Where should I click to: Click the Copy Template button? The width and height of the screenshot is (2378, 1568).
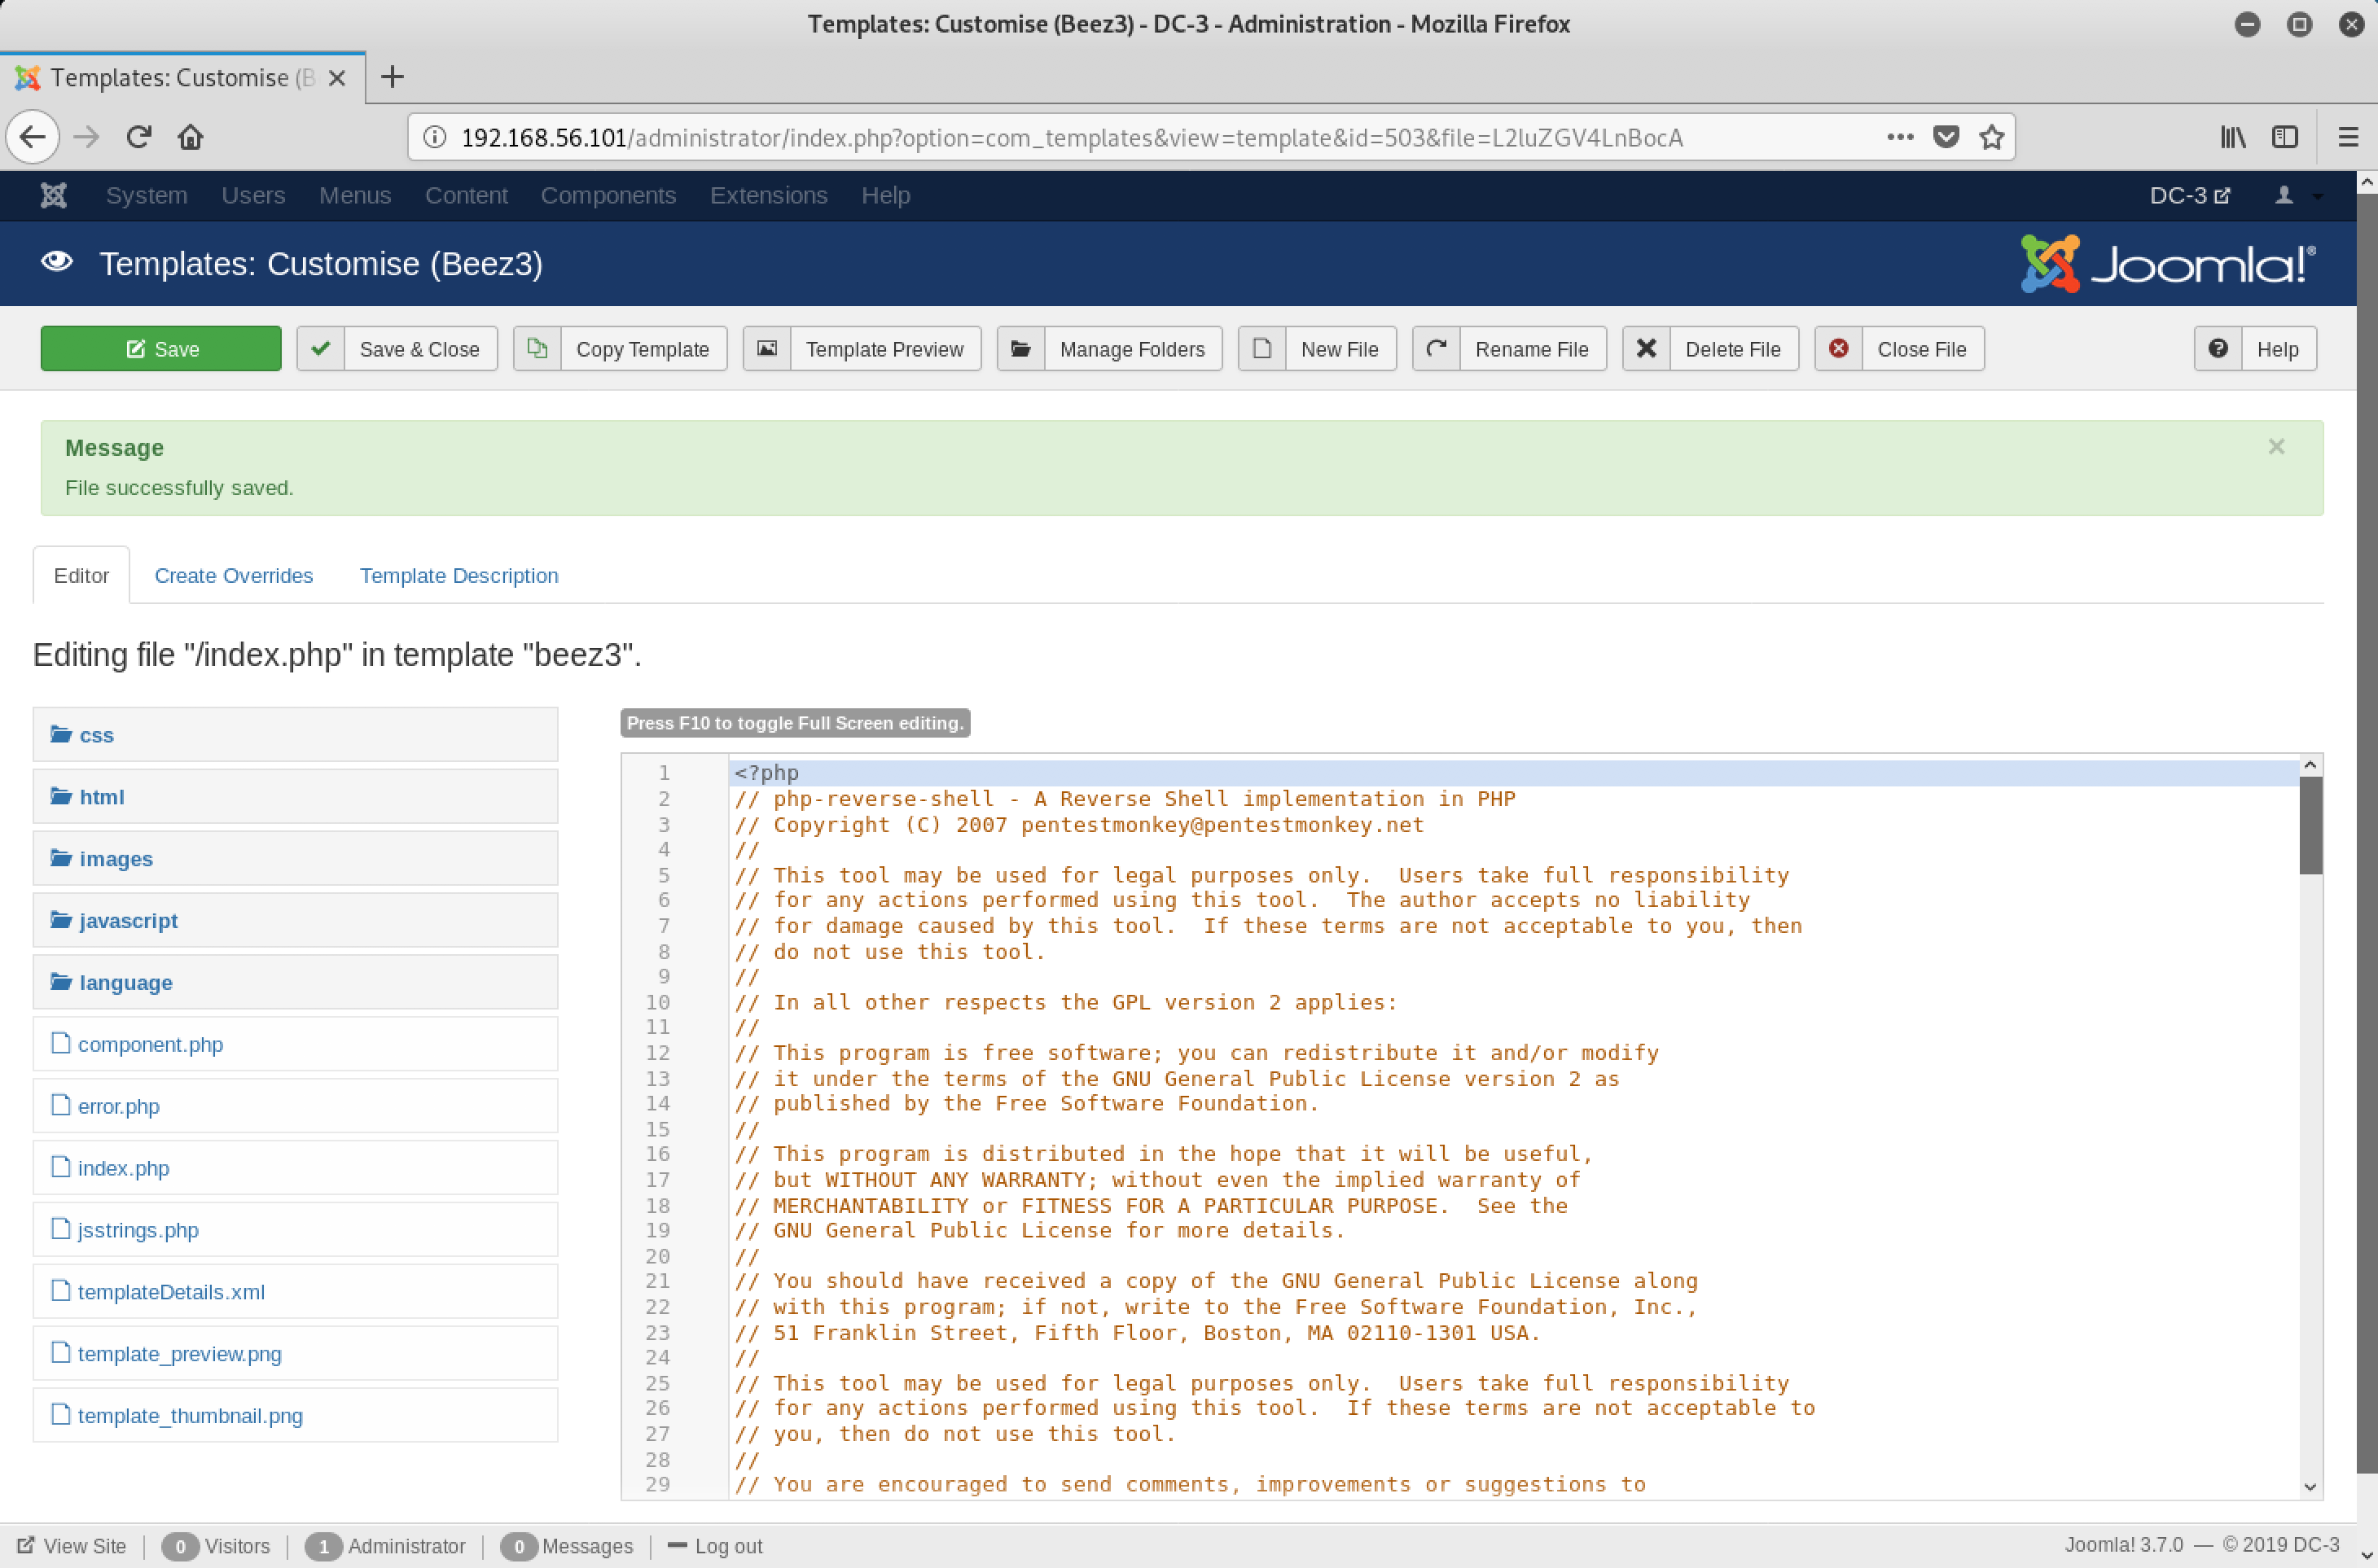[x=621, y=349]
